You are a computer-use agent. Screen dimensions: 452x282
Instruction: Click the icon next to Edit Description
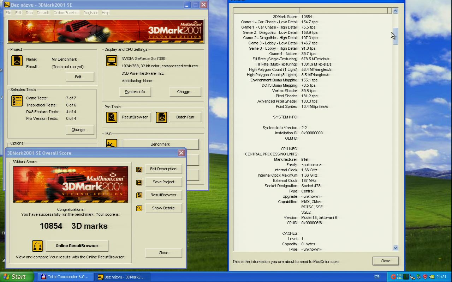(139, 169)
